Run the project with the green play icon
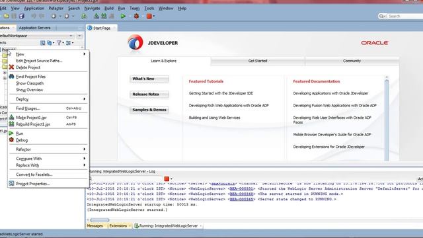Screen dimensions: 423x238 (x=123, y=16)
